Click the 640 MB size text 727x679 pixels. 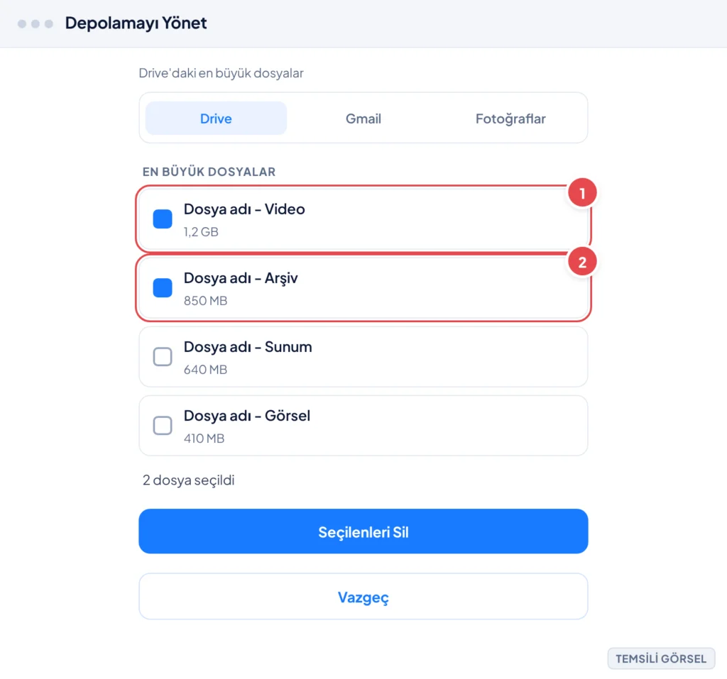click(205, 370)
